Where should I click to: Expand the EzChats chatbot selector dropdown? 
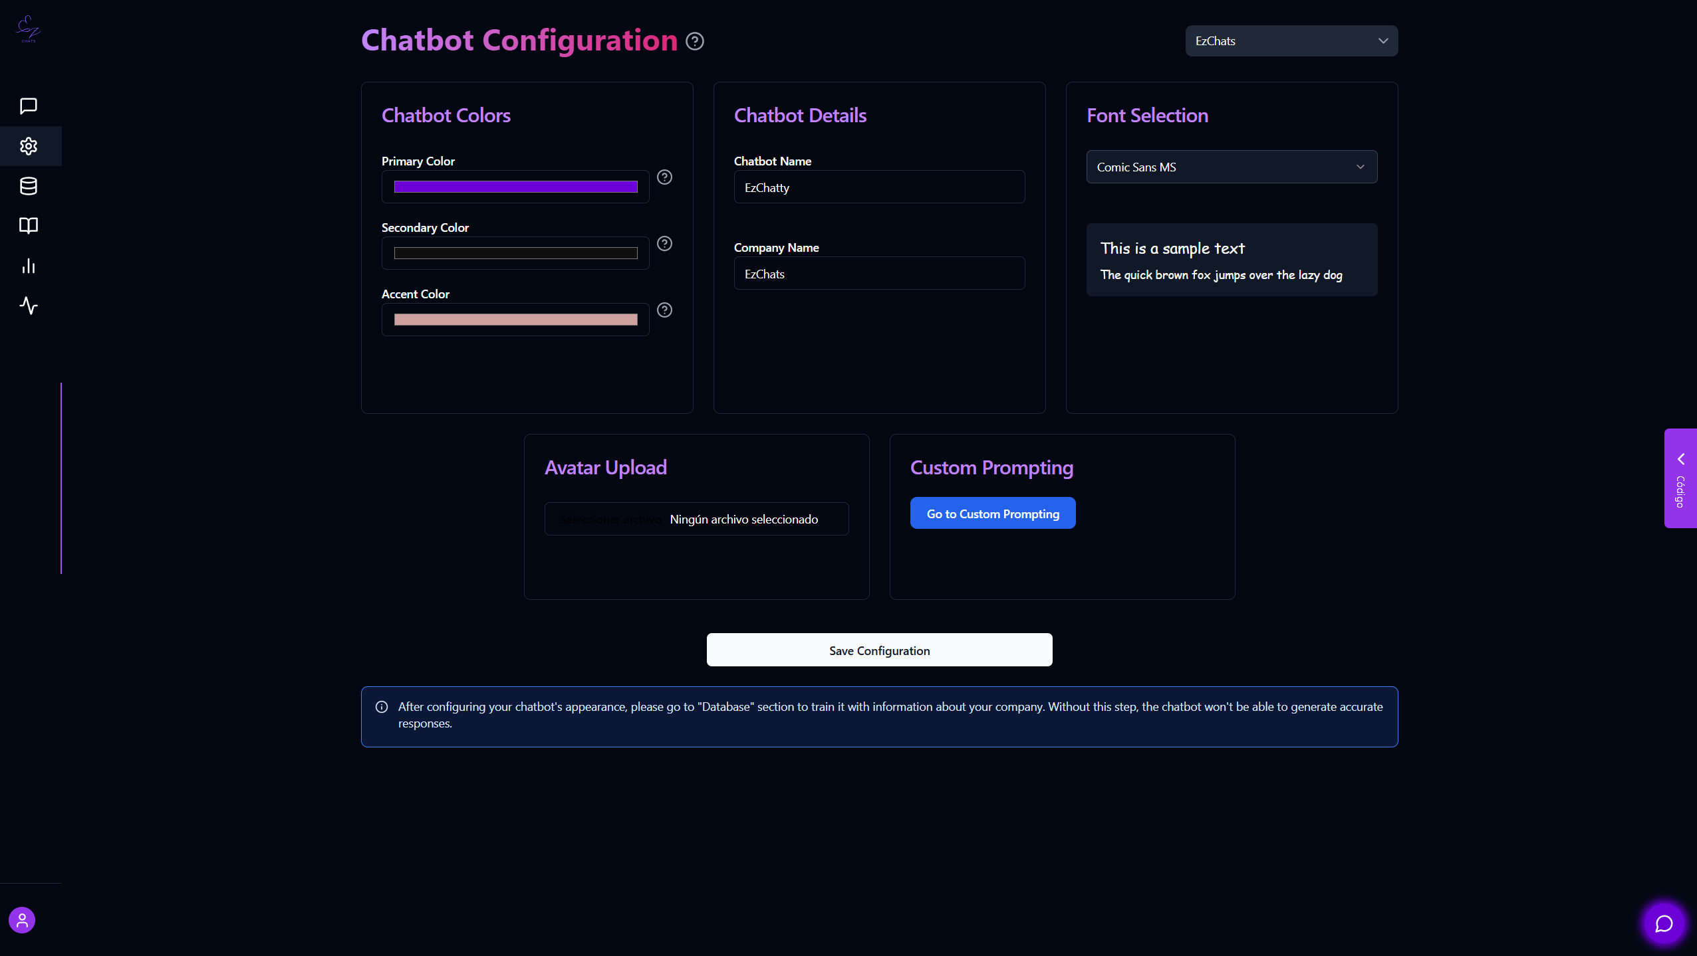[1291, 41]
